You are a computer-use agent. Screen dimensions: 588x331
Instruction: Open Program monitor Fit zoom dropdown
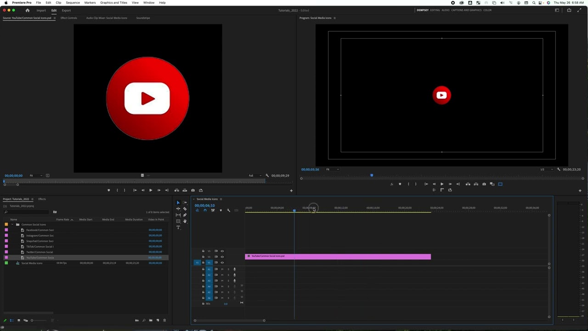tap(332, 169)
